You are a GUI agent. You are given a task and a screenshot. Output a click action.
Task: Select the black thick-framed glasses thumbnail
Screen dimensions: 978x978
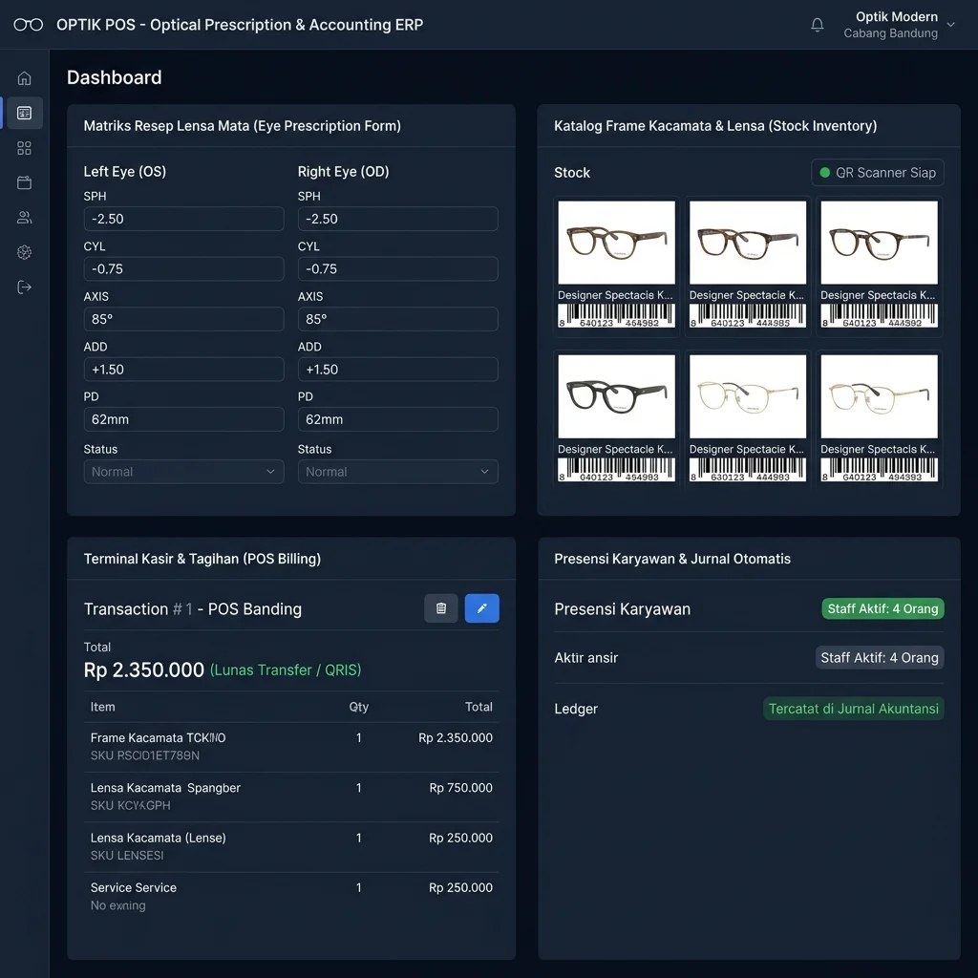point(616,396)
